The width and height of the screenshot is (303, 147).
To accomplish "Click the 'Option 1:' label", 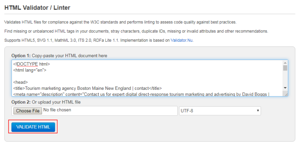I will pyautogui.click(x=21, y=56).
